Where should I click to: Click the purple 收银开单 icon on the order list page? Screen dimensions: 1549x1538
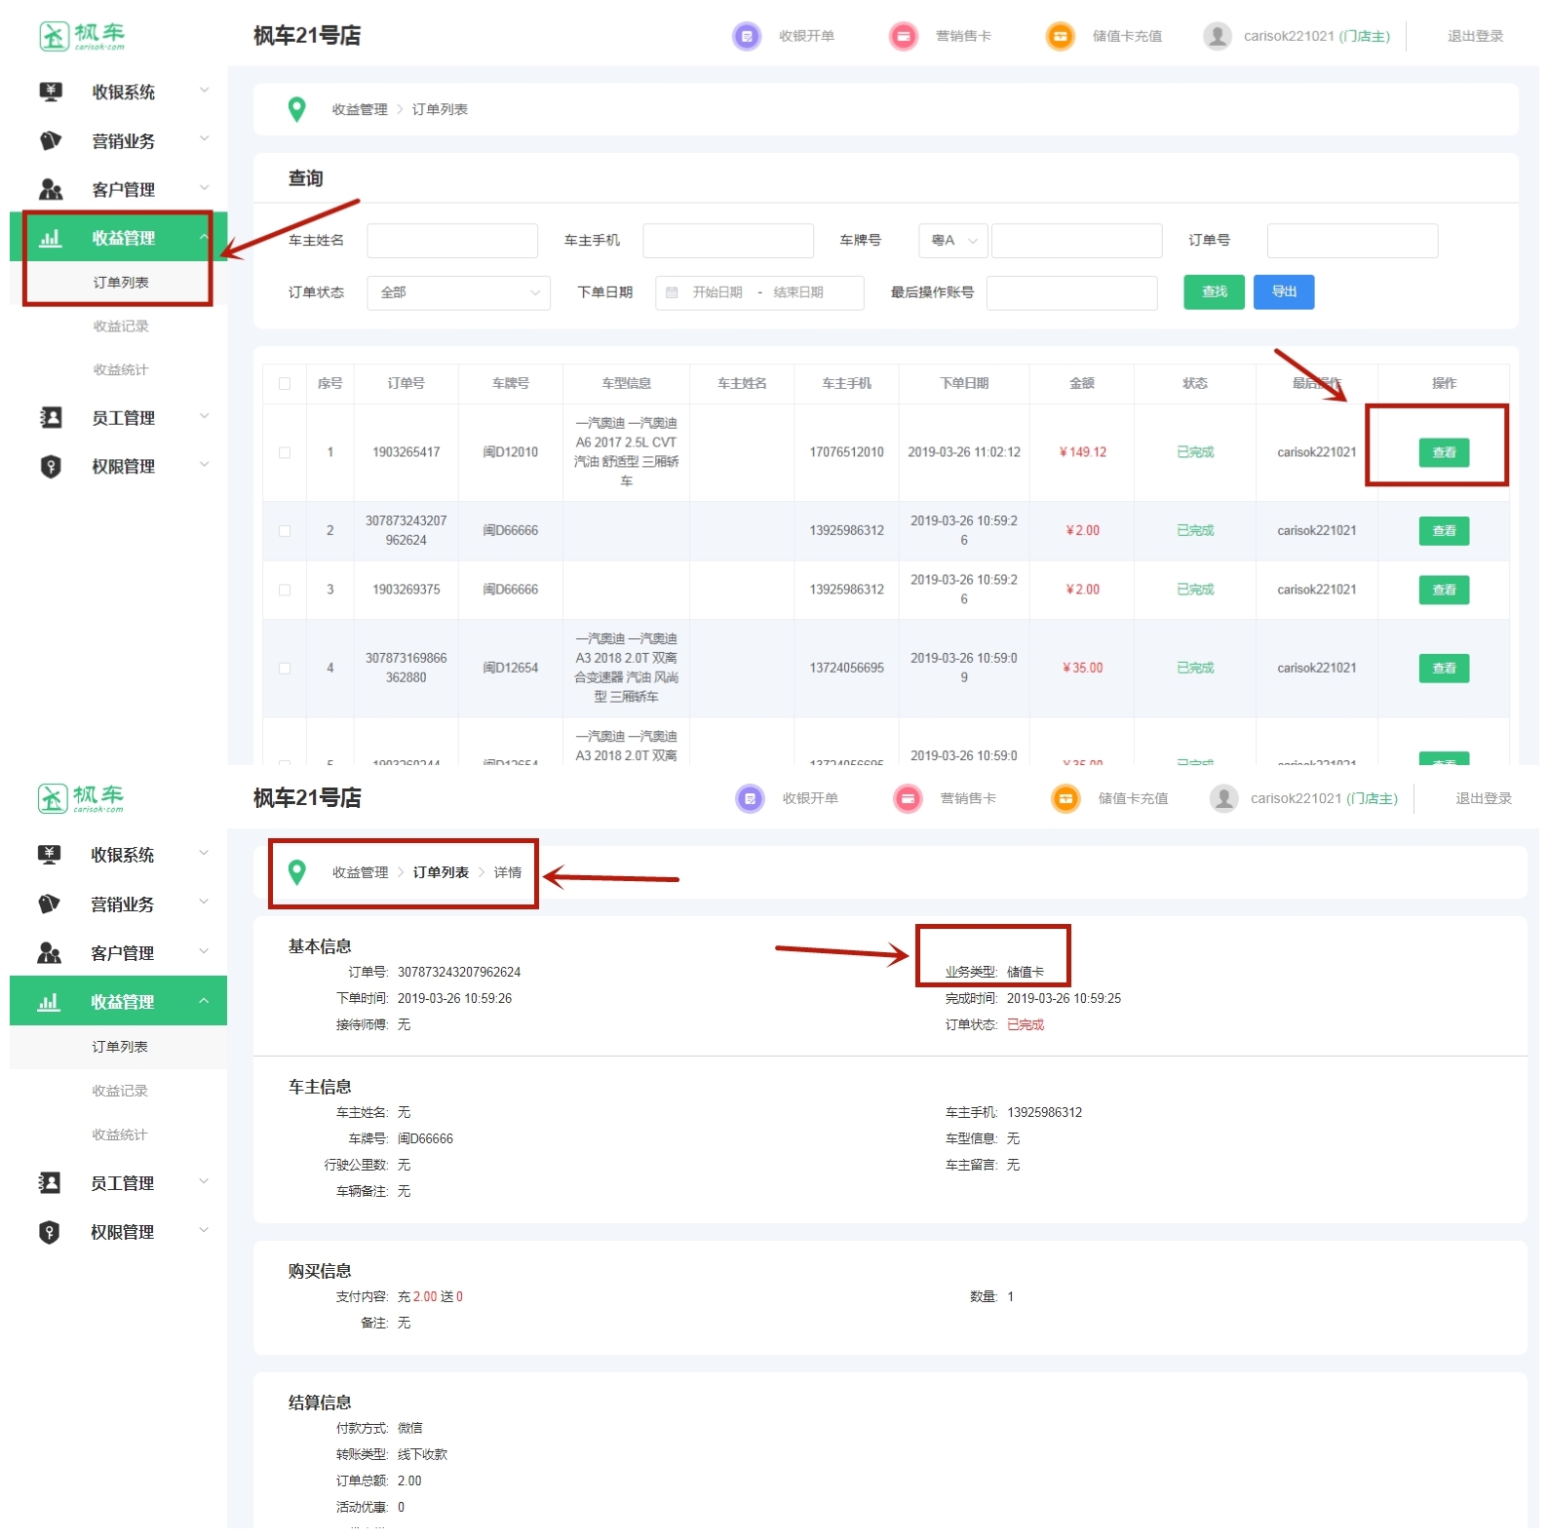click(x=747, y=36)
